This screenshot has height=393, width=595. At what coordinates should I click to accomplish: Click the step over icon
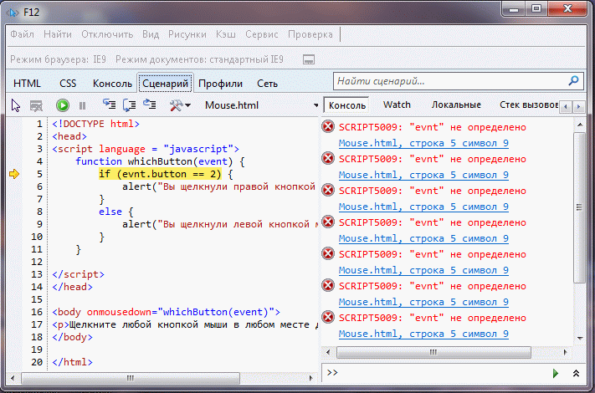(x=130, y=105)
